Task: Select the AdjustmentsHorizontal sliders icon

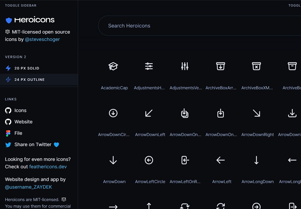Action: (x=149, y=66)
